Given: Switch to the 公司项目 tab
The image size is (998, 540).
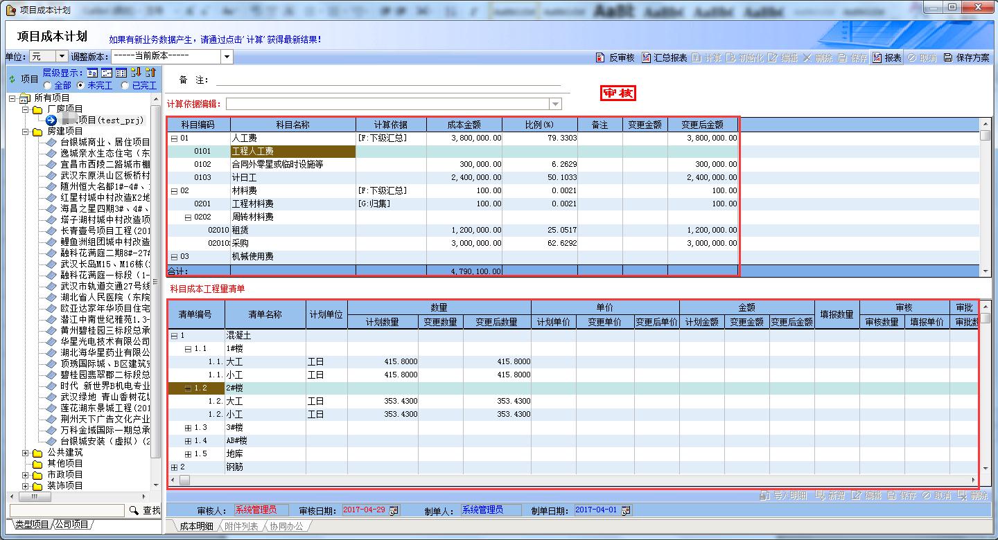Looking at the screenshot, I should (73, 525).
